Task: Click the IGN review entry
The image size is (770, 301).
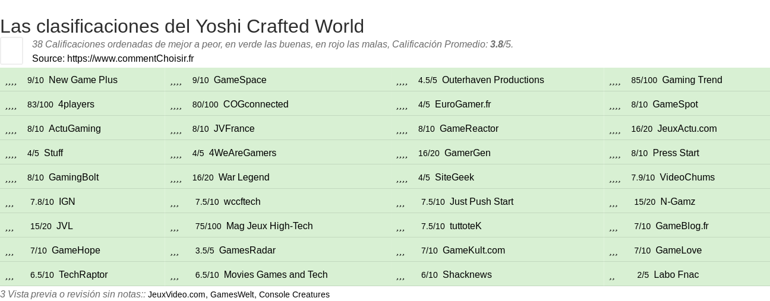Action: [67, 201]
